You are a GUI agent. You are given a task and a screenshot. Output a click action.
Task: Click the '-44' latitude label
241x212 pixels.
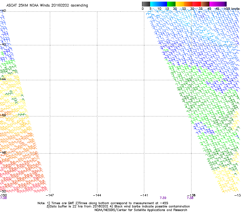[x=3, y=79]
